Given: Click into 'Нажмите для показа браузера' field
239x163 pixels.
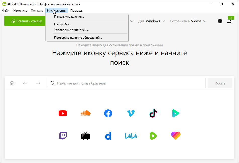Looking at the screenshot, I should 127,83.
